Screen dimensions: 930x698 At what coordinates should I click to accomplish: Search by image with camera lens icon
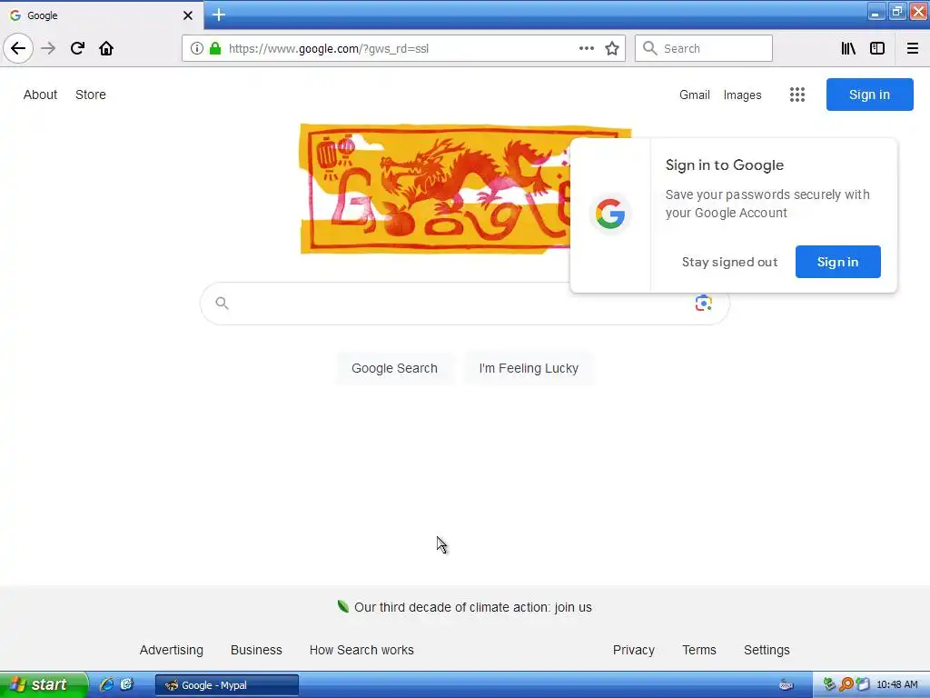[704, 304]
